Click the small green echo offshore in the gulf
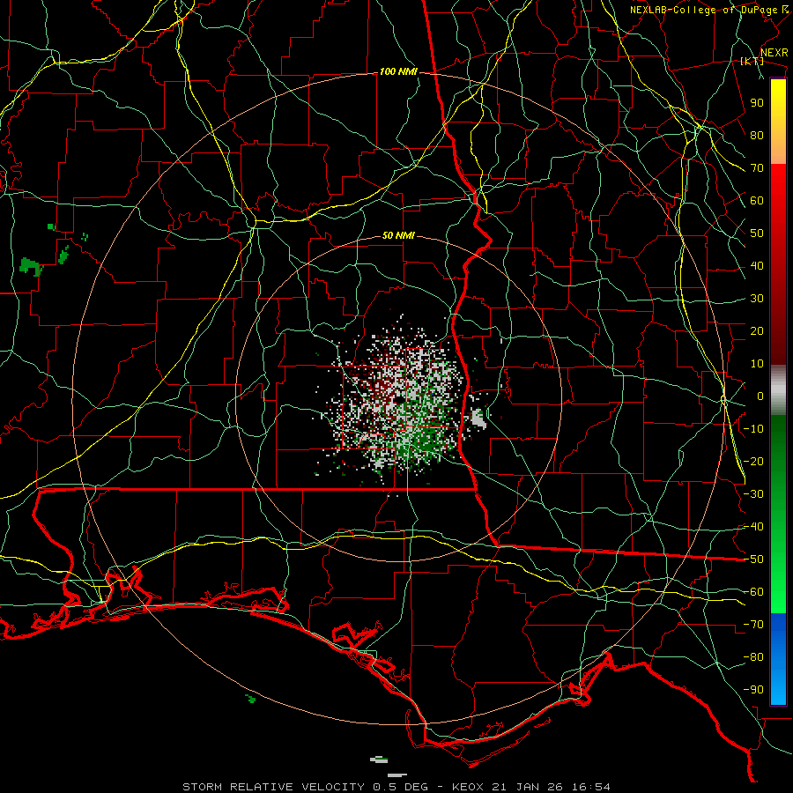 point(251,699)
